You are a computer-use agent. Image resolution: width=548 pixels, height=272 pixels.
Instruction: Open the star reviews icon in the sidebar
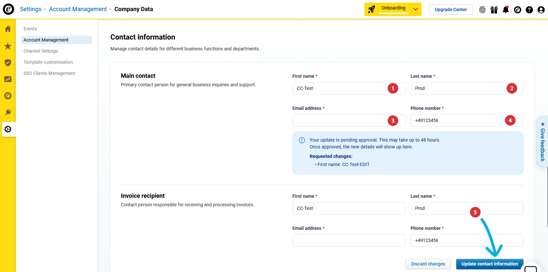tap(8, 46)
